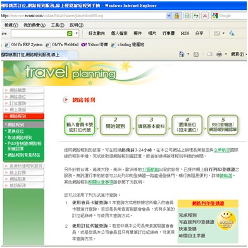Open the address bar history dropdown
248x248 pixels.
pyautogui.click(x=169, y=15)
